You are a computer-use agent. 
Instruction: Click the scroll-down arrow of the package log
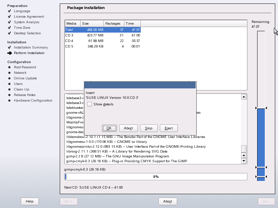tap(244, 161)
